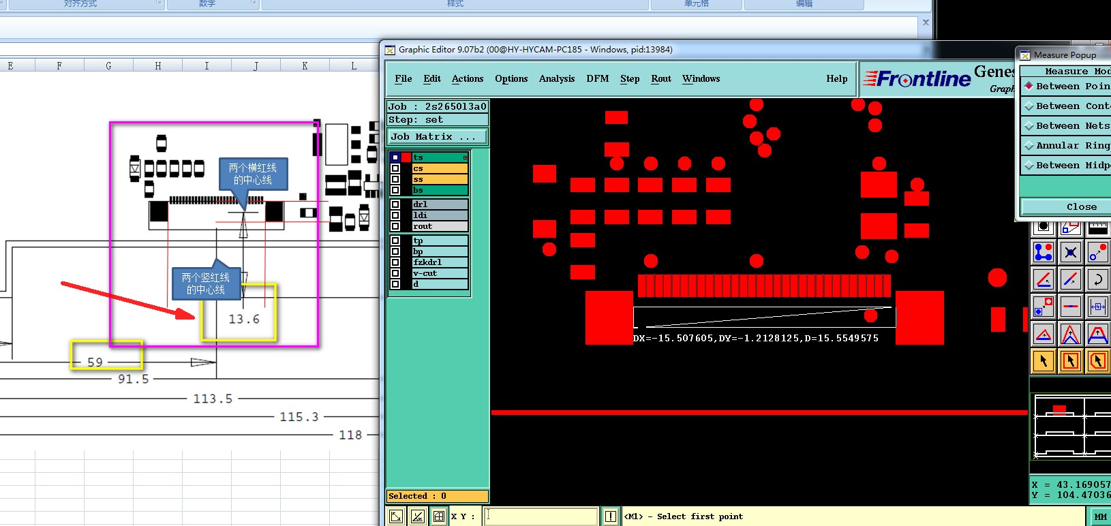1111x526 pixels.
Task: Click the grid window icon in status bar
Action: tap(438, 516)
